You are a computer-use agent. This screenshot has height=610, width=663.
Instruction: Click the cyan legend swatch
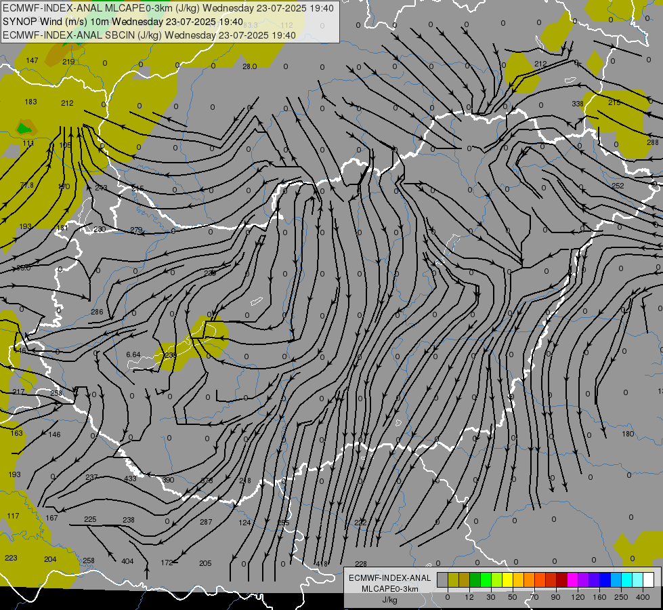click(628, 579)
